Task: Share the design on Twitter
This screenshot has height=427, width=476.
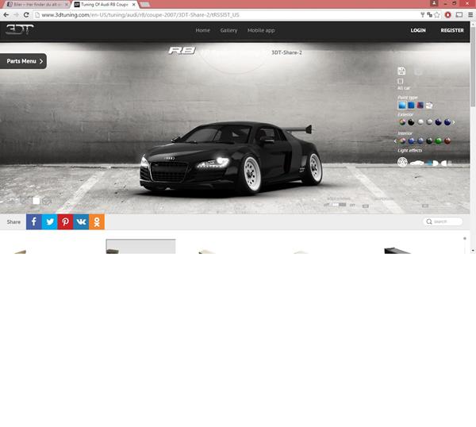Action: pos(50,221)
